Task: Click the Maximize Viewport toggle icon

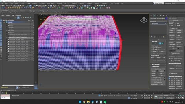Action: [183, 98]
